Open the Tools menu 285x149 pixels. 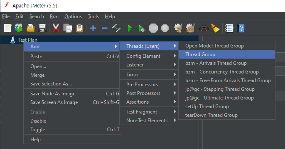tap(93, 17)
